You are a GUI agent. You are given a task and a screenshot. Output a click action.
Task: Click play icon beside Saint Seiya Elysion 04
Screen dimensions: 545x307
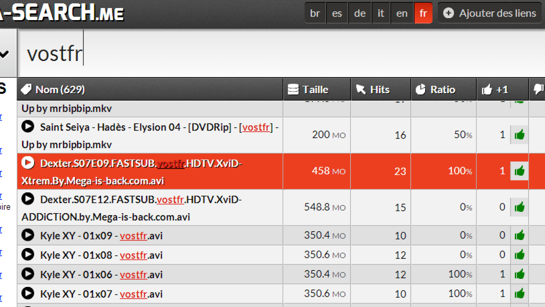[28, 127]
